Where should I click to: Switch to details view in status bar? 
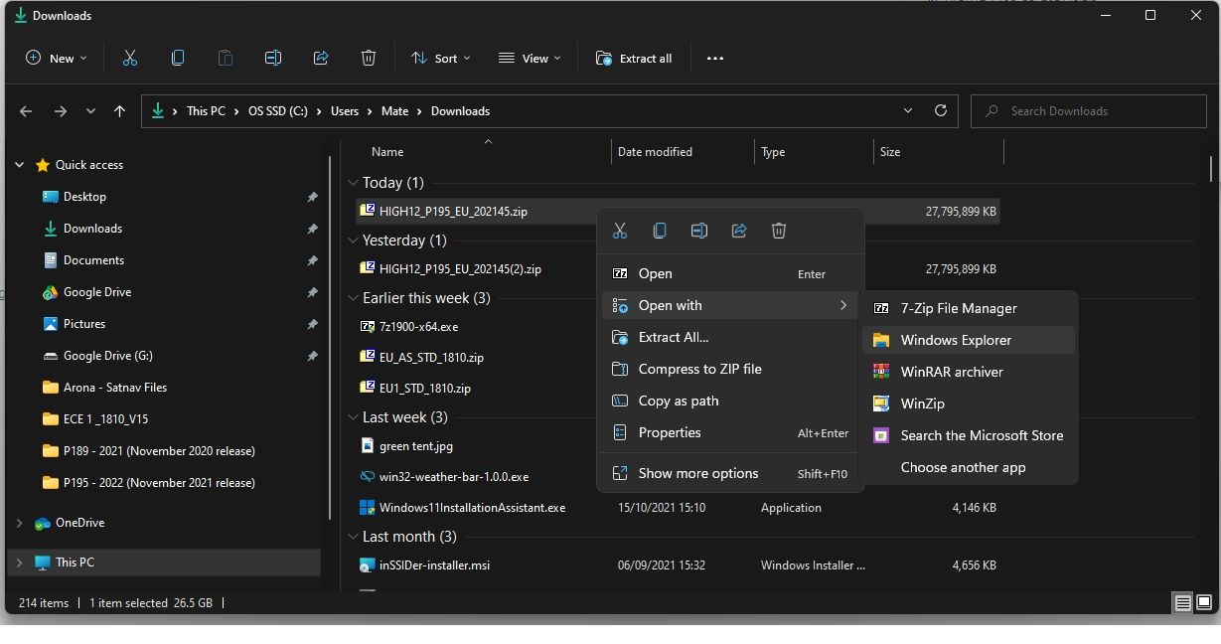pyautogui.click(x=1182, y=602)
